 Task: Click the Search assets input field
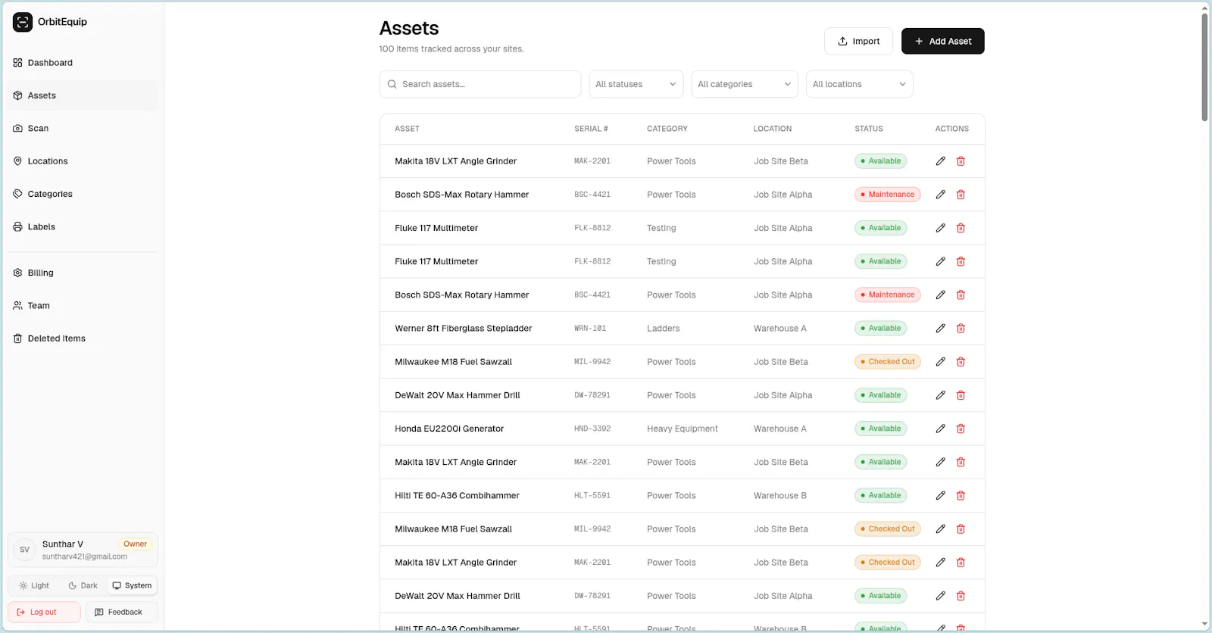point(480,84)
